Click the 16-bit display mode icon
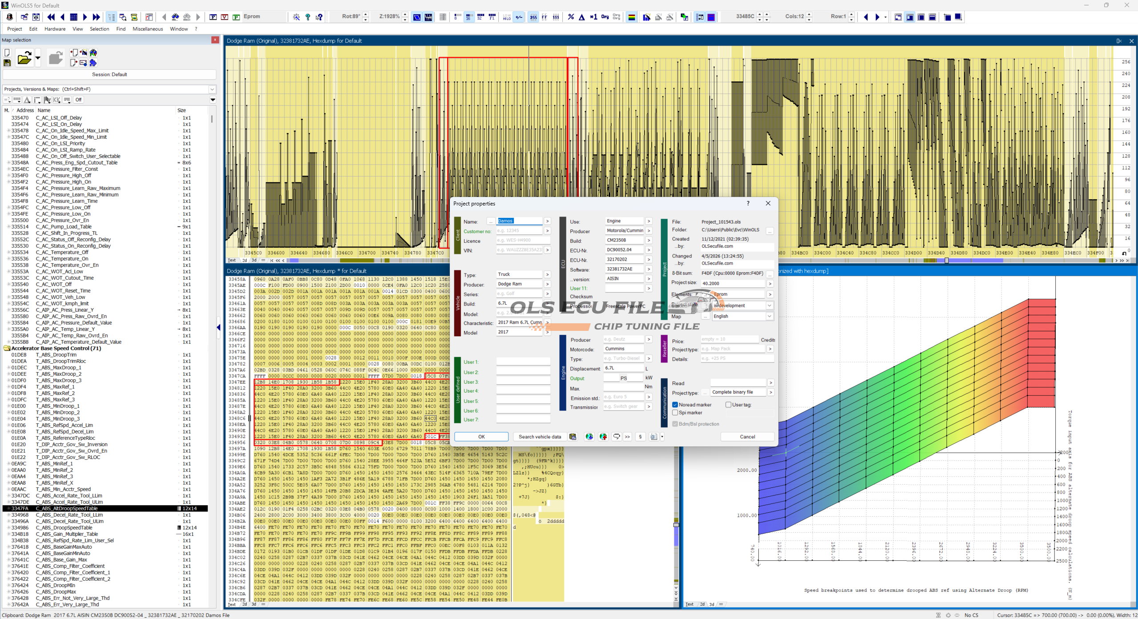Viewport: 1138px width, 619px height. click(x=468, y=17)
